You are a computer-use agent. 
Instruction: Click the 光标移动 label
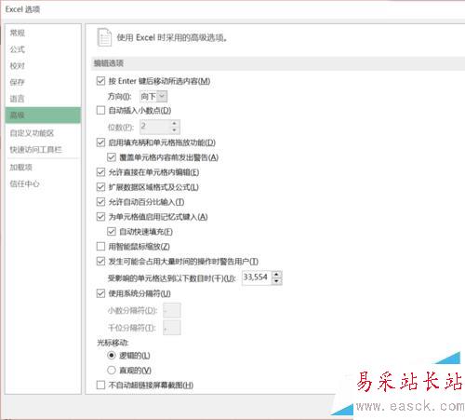(x=113, y=343)
